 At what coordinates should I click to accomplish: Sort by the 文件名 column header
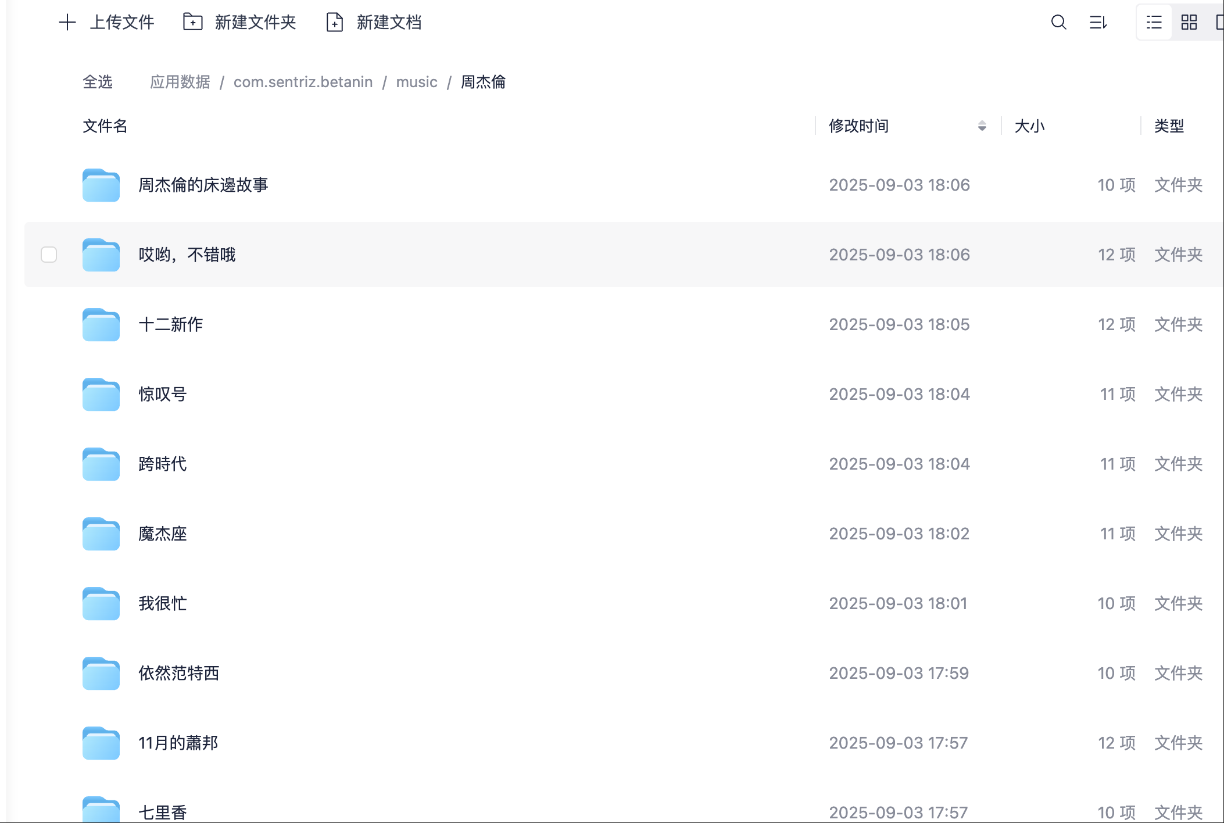105,126
